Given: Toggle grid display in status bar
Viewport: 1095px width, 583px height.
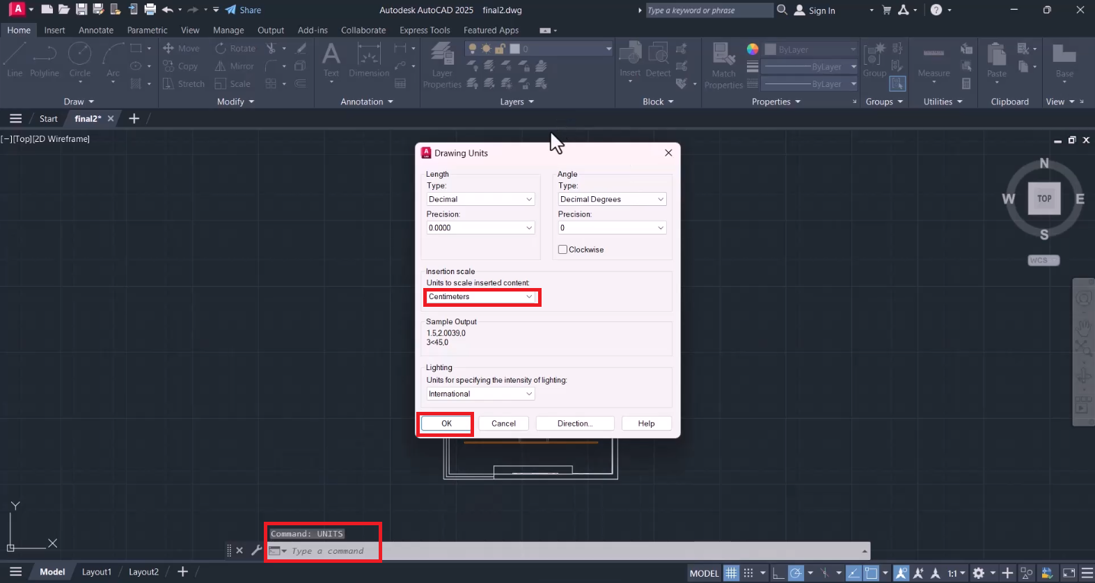Looking at the screenshot, I should (731, 573).
